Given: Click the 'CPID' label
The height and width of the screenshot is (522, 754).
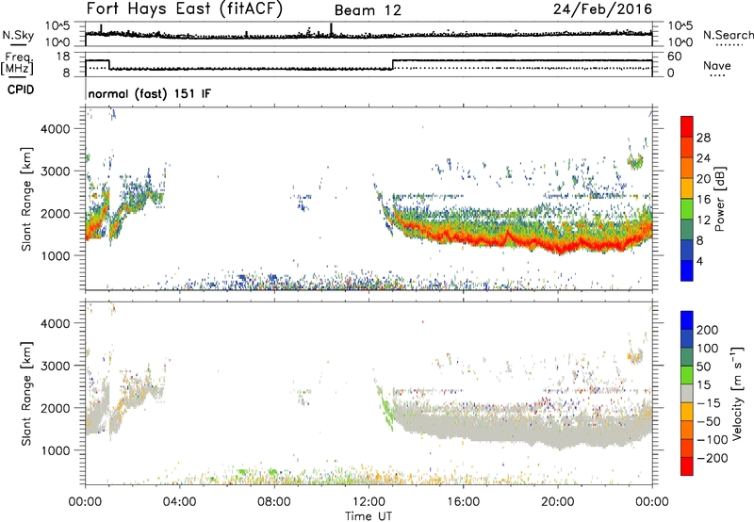Looking at the screenshot, I should pyautogui.click(x=21, y=90).
